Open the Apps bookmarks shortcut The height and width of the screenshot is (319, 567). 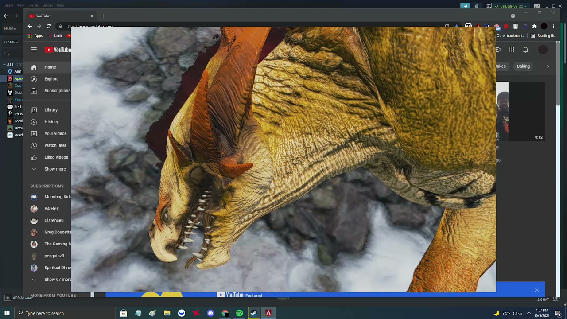pyautogui.click(x=35, y=36)
